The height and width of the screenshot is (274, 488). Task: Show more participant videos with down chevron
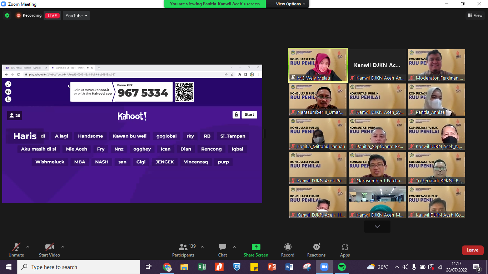pos(377,227)
